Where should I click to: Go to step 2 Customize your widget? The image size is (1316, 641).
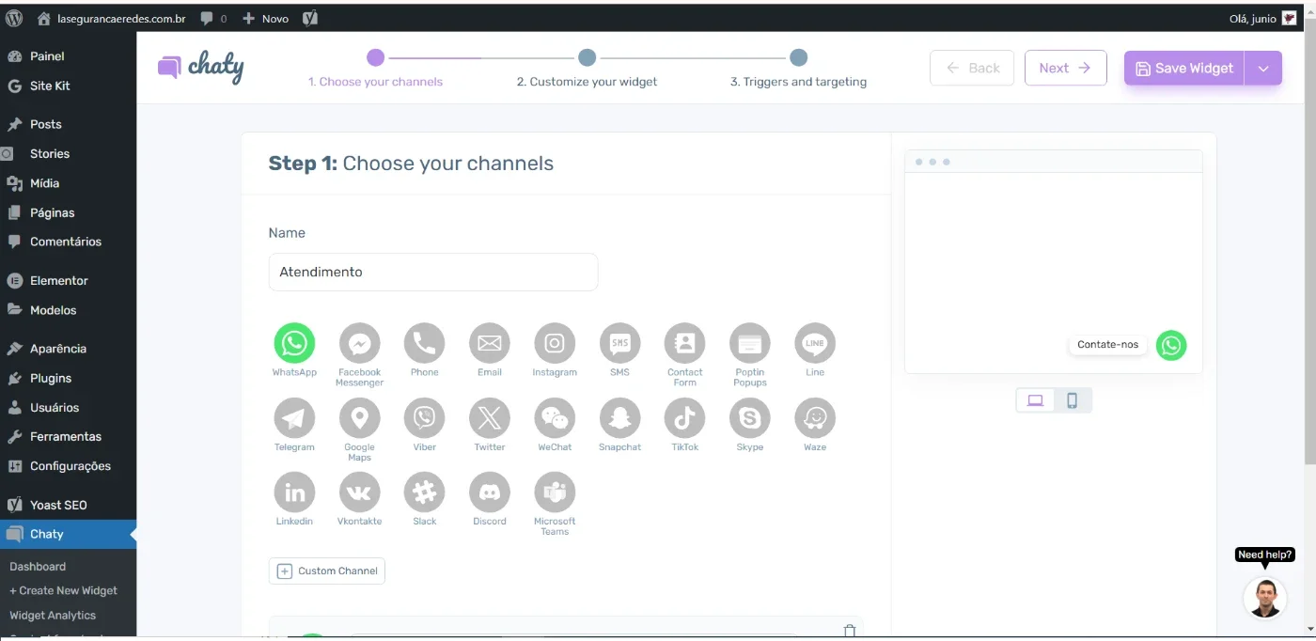click(x=587, y=69)
